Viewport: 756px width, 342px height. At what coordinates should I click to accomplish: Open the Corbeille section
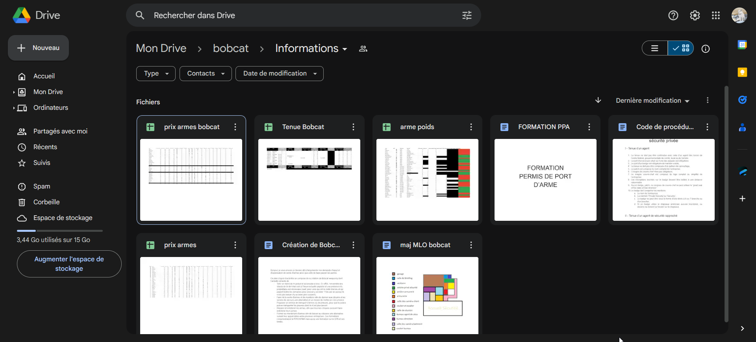[46, 202]
